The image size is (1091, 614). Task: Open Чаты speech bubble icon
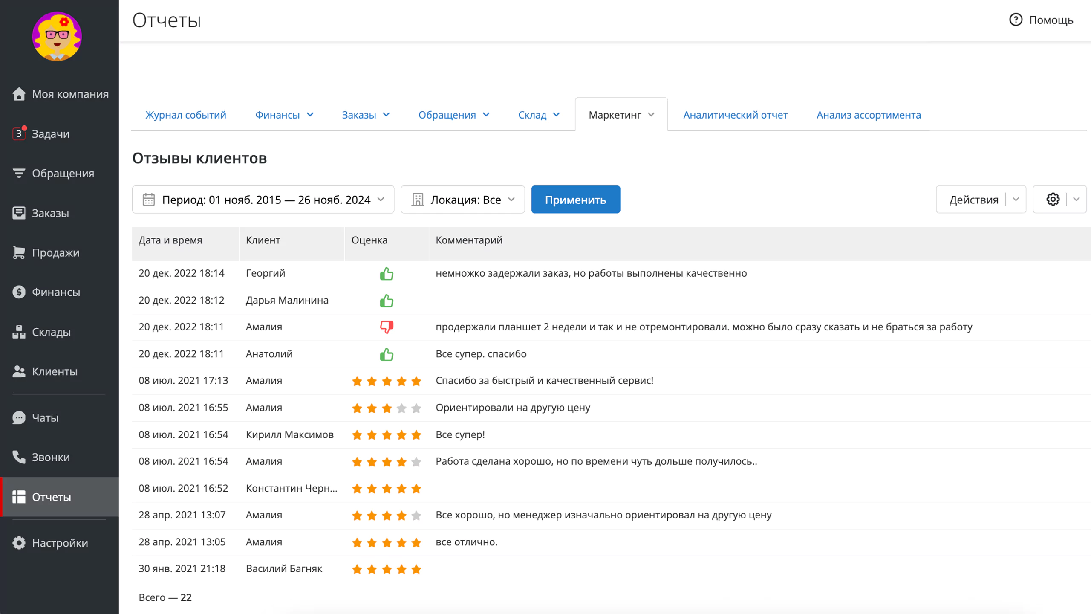(19, 417)
